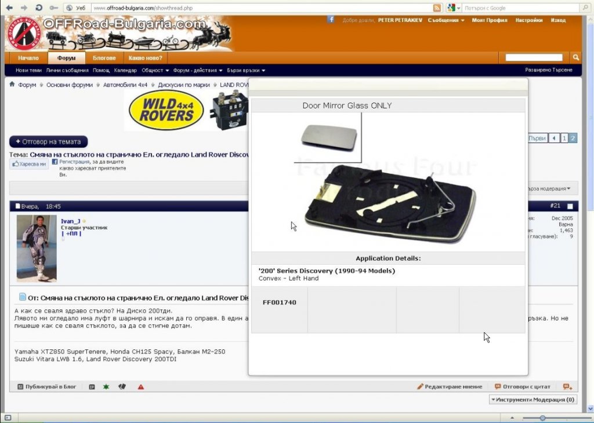
Task: Click the orange forum search button
Action: coord(576,57)
